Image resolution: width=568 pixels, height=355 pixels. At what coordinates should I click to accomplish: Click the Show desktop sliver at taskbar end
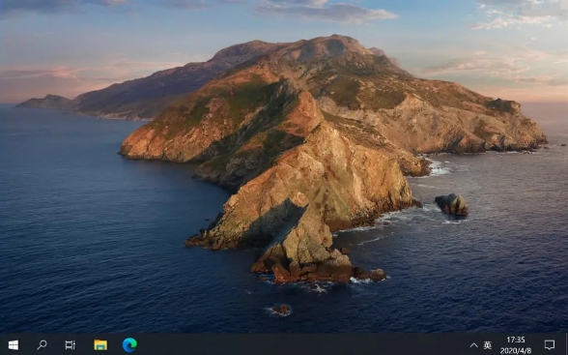click(x=566, y=344)
